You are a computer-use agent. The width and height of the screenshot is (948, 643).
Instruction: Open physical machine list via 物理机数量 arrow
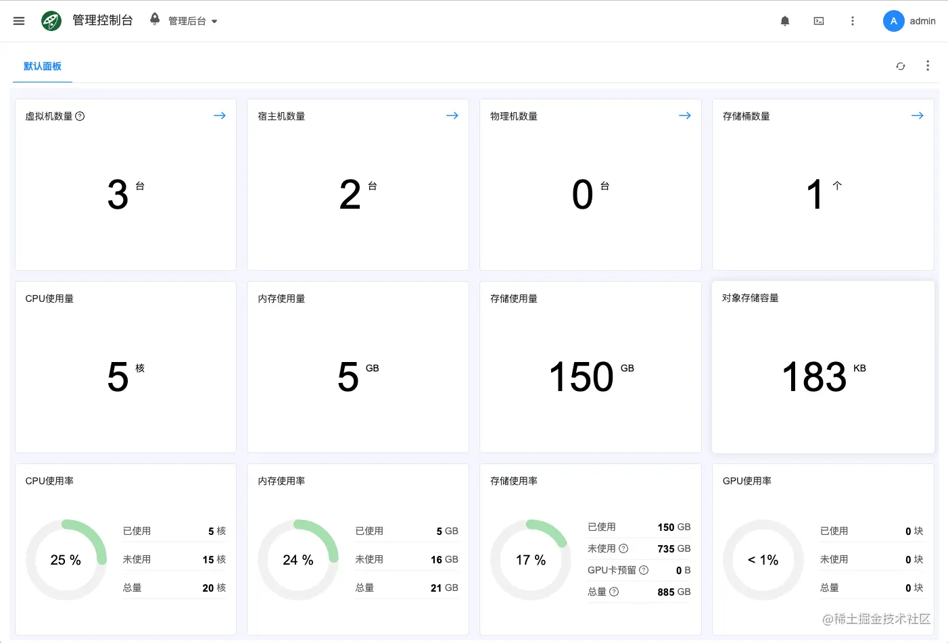685,115
